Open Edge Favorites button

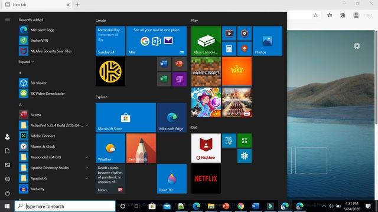(330, 15)
